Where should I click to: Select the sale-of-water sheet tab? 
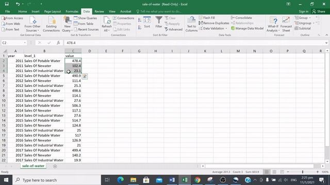pyautogui.click(x=33, y=166)
